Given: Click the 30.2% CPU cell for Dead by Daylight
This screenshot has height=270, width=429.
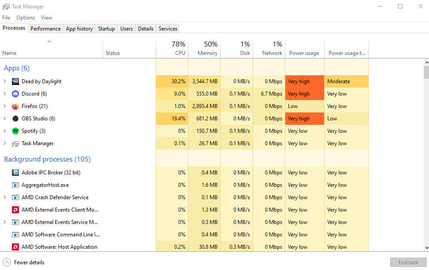Looking at the screenshot, I should tap(172, 81).
